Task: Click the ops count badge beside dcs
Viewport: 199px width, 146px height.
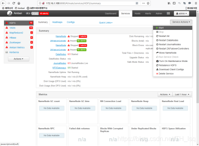Action: 35,13
